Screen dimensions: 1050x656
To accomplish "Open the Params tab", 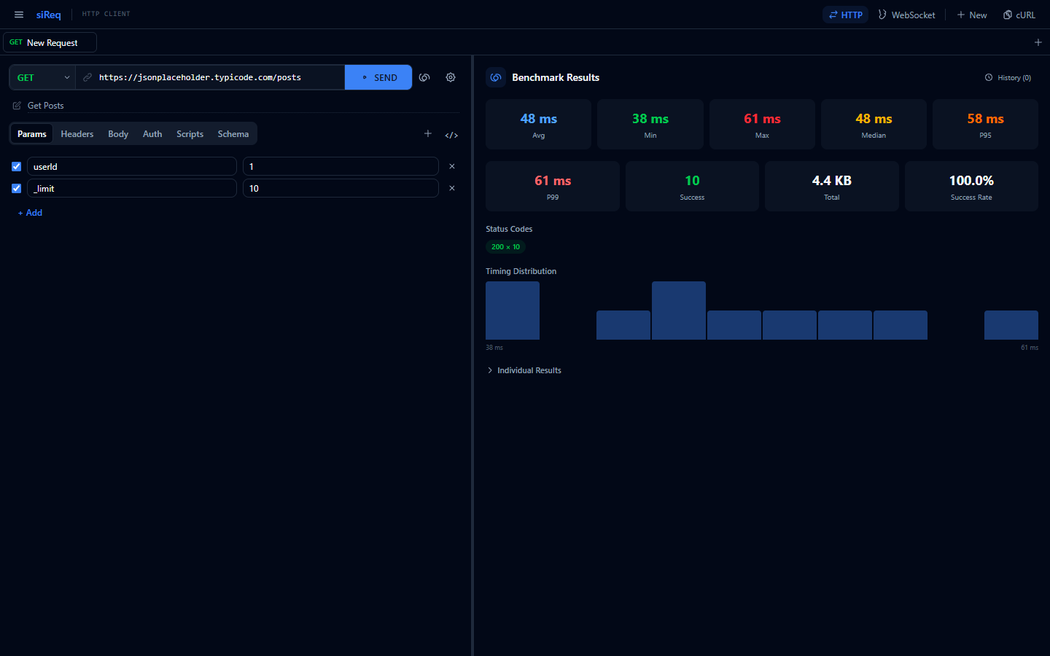I will pos(32,134).
